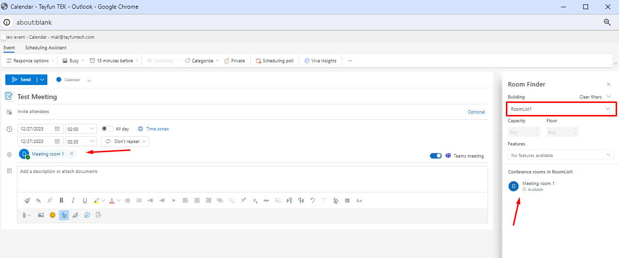Image resolution: width=619 pixels, height=258 pixels.
Task: Open the font color picker arrow
Action: pyautogui.click(x=118, y=201)
